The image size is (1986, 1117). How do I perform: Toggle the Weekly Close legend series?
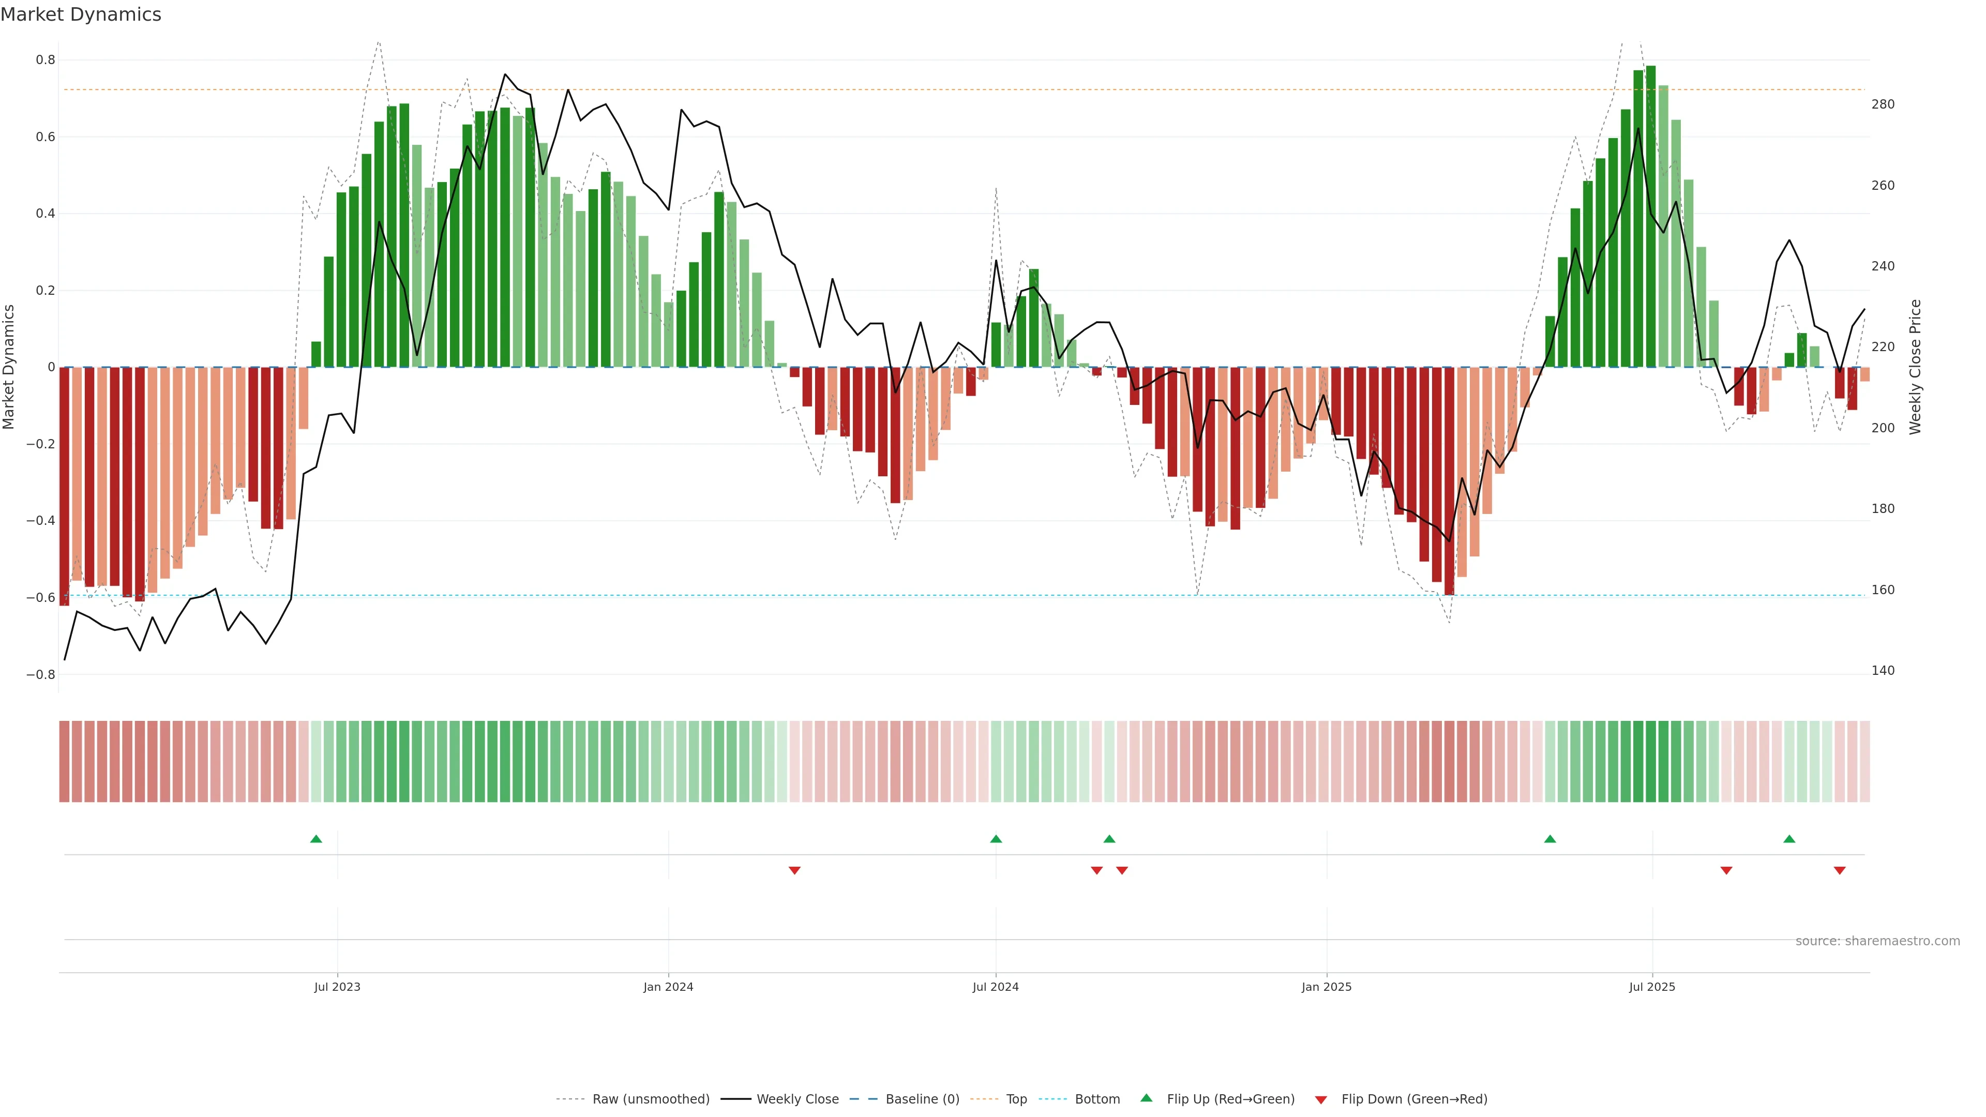(797, 1099)
